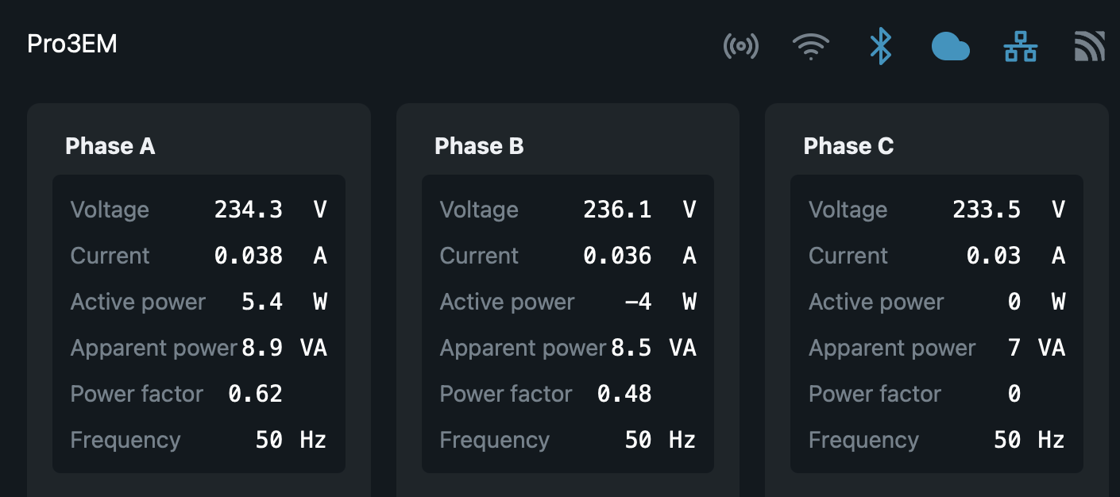
Task: Click the blue cloud connection icon
Action: tap(950, 48)
